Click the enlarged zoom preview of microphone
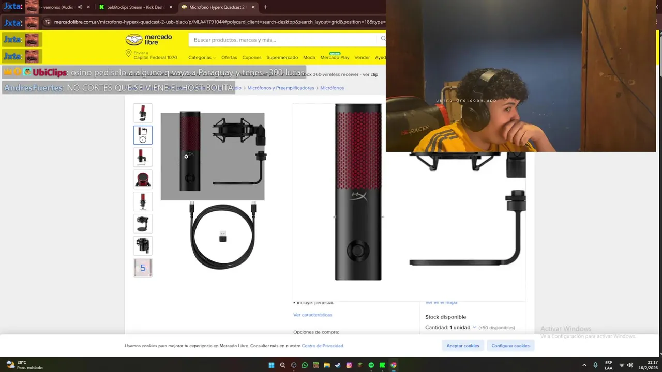Image resolution: width=662 pixels, height=372 pixels. tap(409, 202)
